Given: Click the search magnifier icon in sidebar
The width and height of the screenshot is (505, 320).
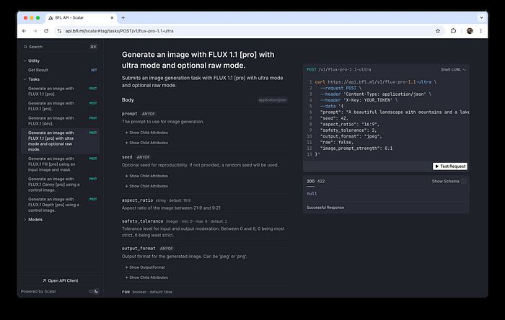Looking at the screenshot, I should coord(26,47).
